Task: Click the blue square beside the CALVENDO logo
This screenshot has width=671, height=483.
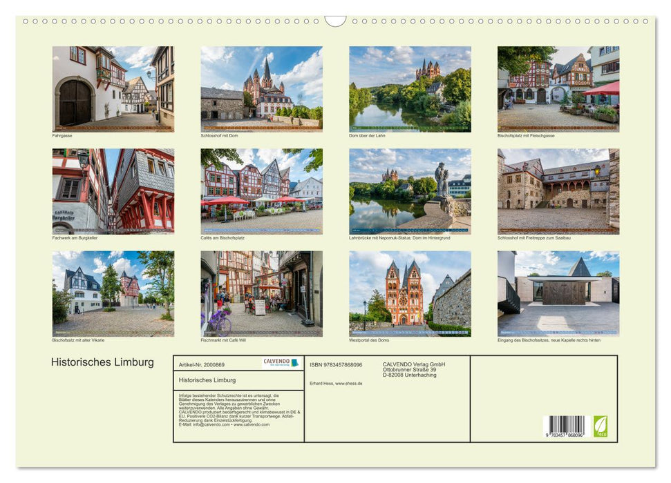Action: click(x=297, y=362)
